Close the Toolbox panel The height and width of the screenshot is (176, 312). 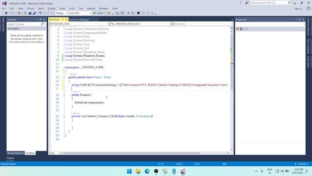pyautogui.click(x=44, y=20)
